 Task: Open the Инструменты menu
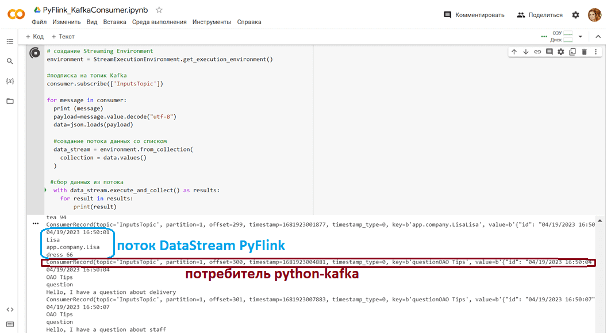[x=212, y=22]
